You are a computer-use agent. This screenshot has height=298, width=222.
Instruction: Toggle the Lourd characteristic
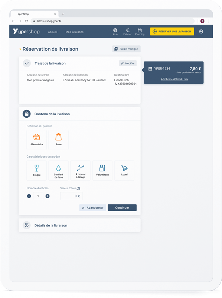coord(124,171)
